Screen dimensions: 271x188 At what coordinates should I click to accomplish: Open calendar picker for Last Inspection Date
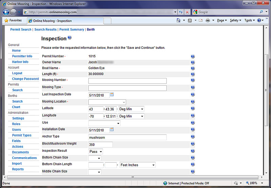point(112,95)
